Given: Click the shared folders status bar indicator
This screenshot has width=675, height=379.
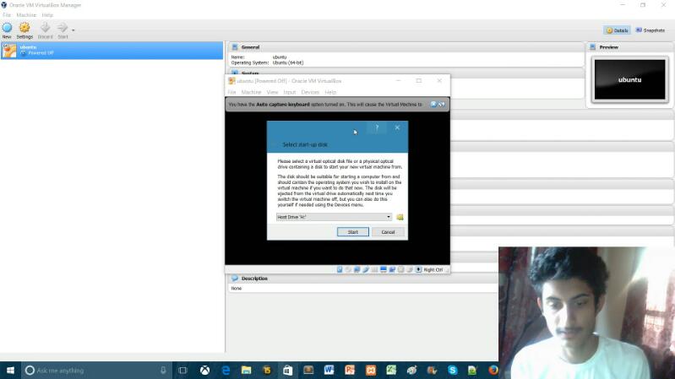Looking at the screenshot, I should pos(374,270).
